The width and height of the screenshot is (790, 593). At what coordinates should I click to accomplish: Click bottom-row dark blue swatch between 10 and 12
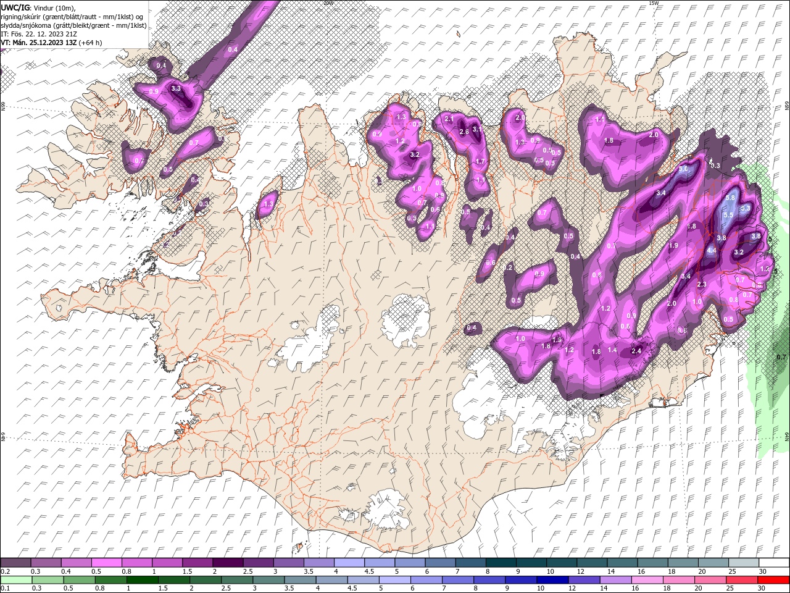(552, 580)
